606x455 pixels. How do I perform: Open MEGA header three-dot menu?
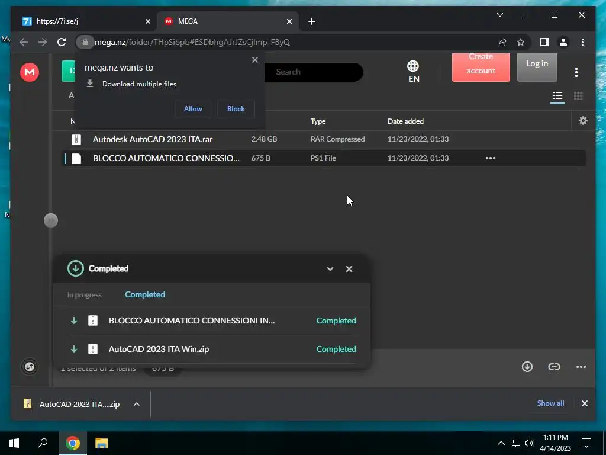576,72
